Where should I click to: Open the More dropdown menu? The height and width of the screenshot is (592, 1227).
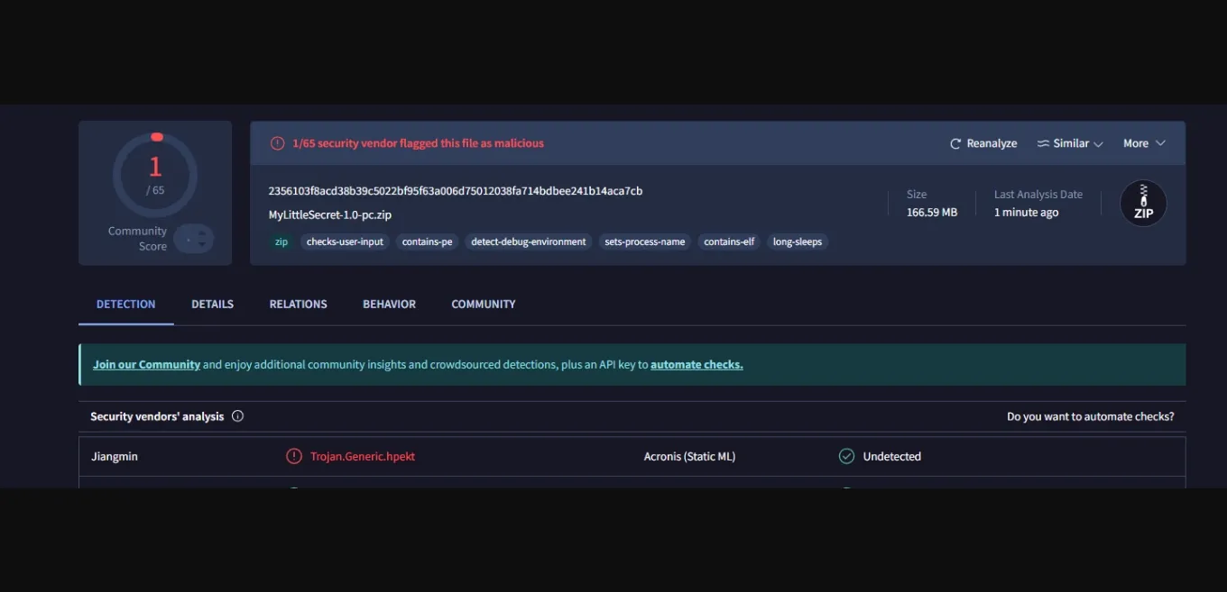click(x=1144, y=143)
